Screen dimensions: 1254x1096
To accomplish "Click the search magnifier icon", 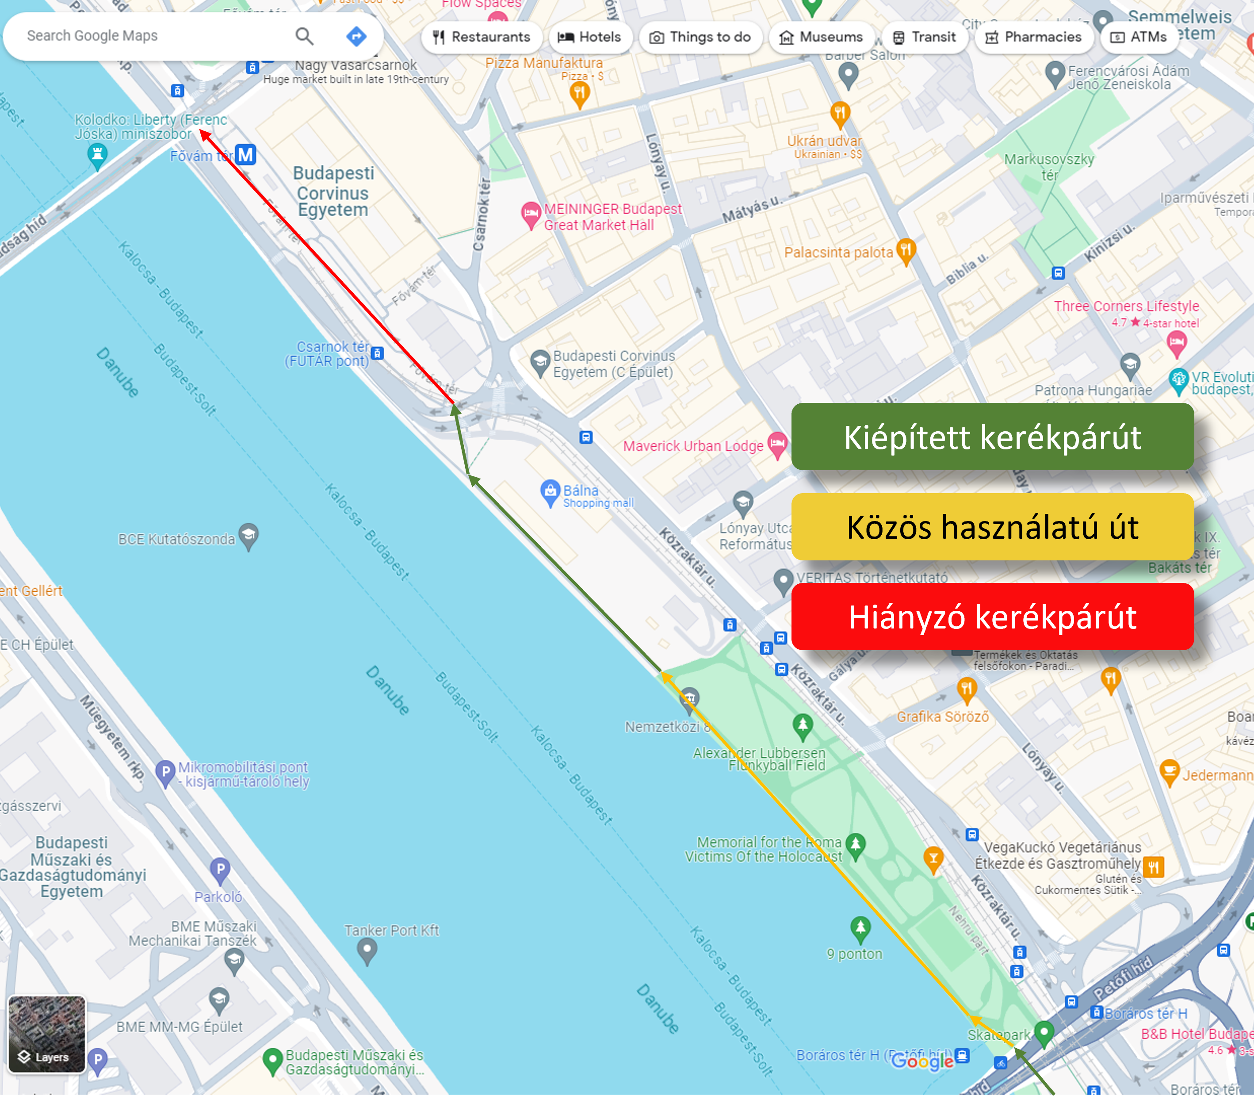I will pyautogui.click(x=305, y=37).
